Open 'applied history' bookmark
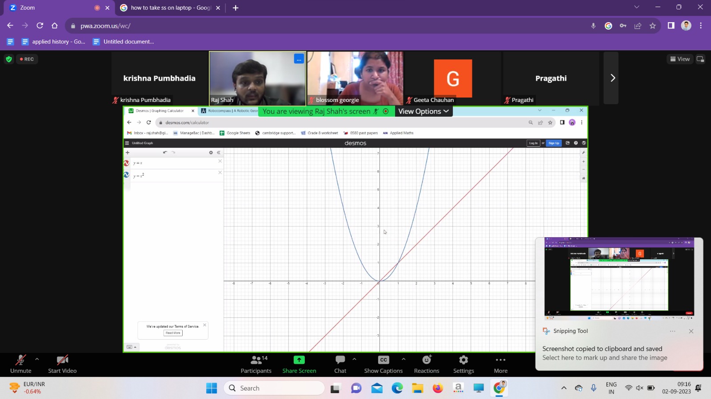 point(54,42)
